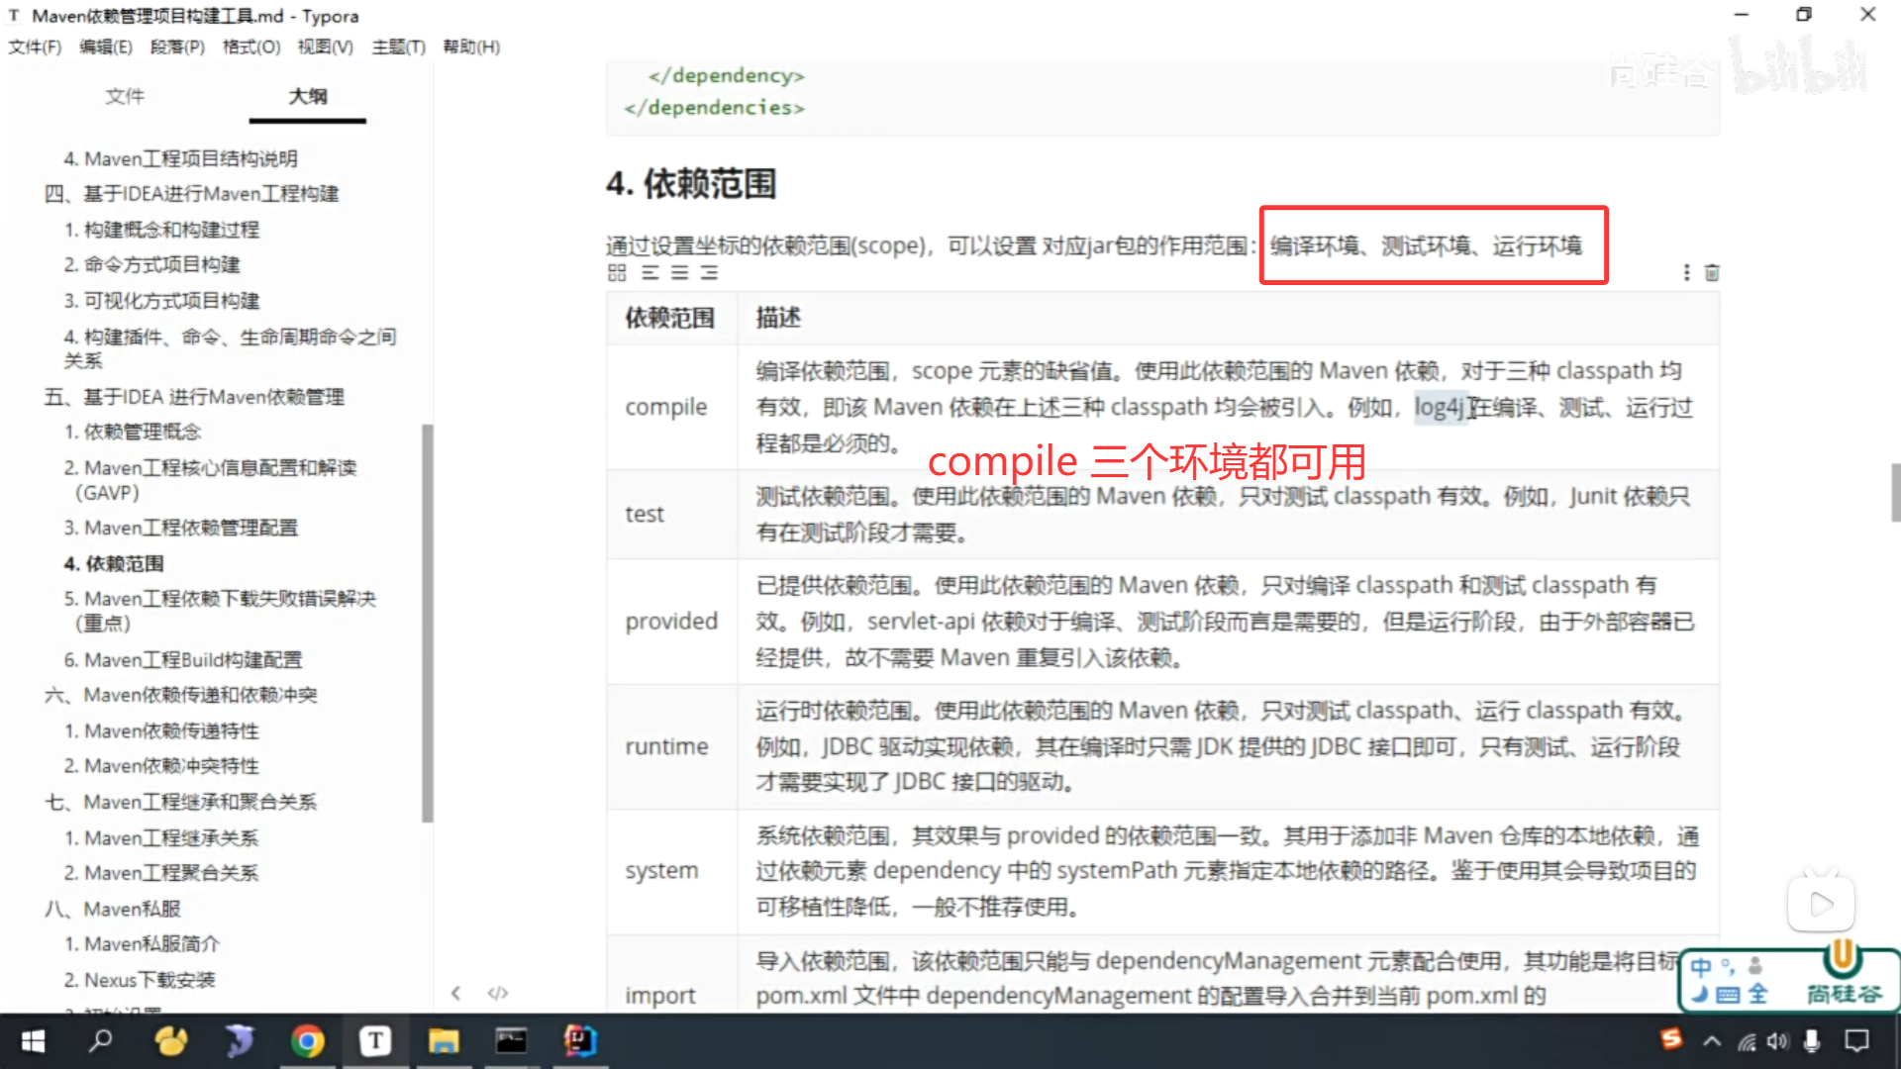
Task: Open the 格式(O) menu
Action: click(x=250, y=47)
